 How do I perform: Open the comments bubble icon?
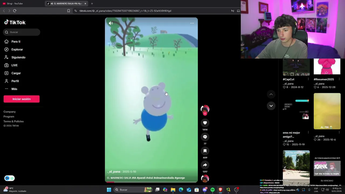tap(205, 137)
